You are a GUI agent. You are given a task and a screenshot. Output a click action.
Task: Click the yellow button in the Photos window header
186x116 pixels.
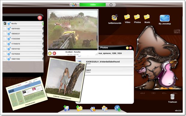pyautogui.click(x=127, y=48)
